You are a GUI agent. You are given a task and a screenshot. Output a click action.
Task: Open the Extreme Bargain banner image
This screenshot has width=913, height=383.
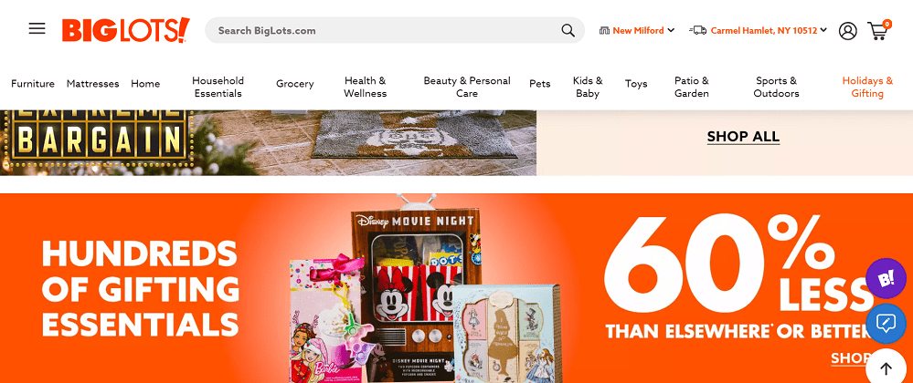[x=268, y=142]
